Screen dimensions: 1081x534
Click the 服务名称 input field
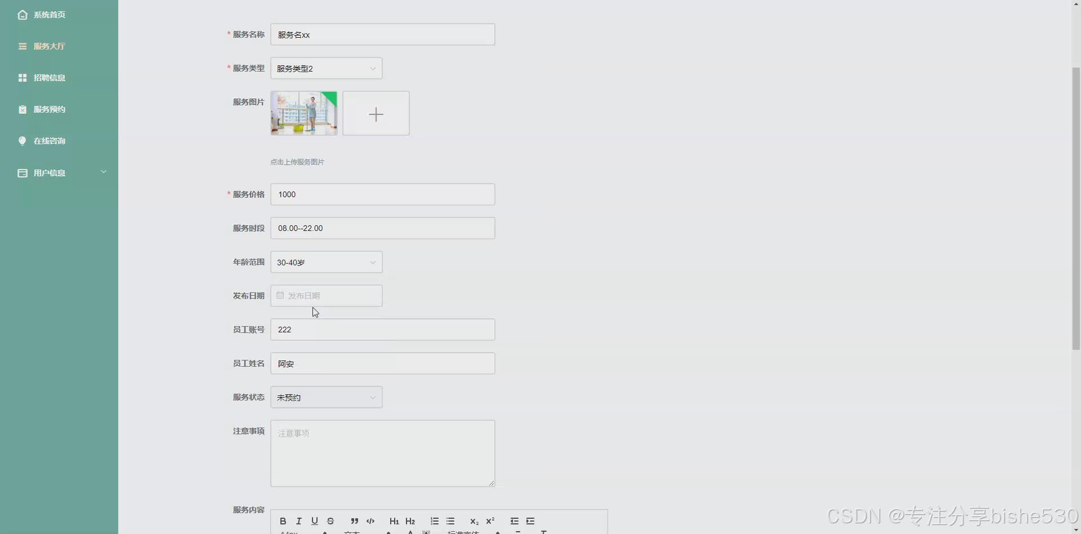click(x=383, y=34)
